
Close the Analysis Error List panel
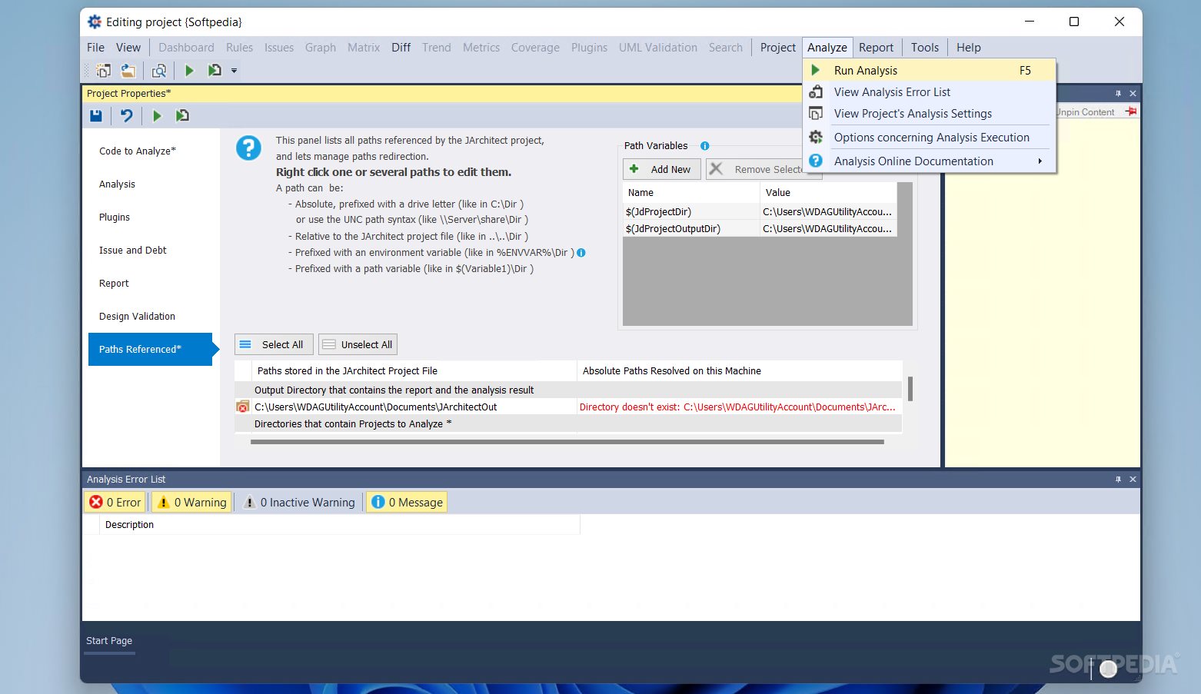tap(1133, 479)
